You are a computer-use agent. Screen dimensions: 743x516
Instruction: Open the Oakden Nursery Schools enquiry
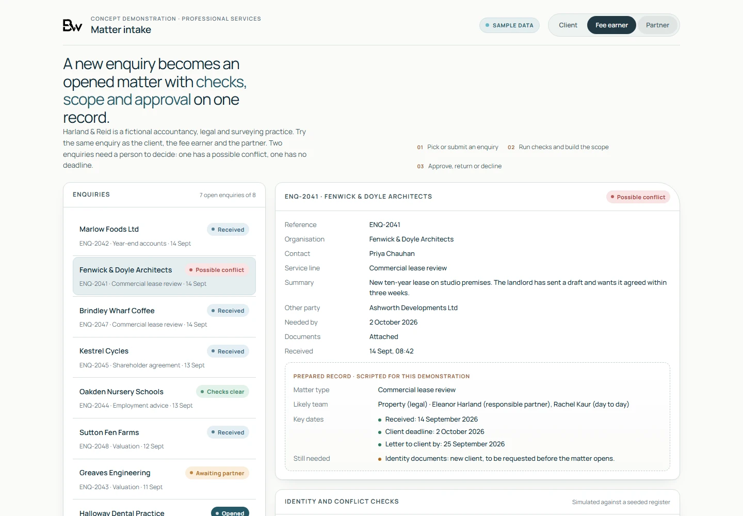pos(164,398)
